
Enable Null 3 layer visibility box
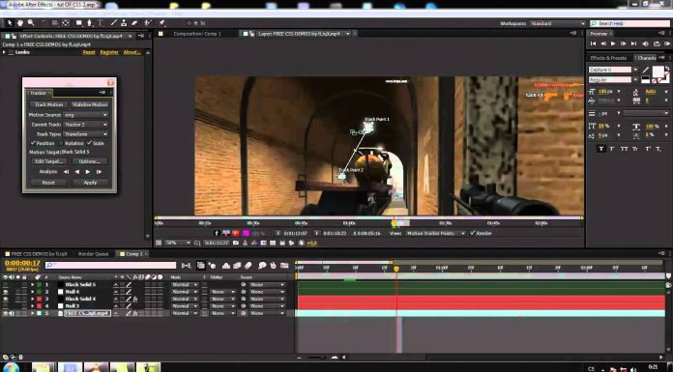click(x=6, y=306)
